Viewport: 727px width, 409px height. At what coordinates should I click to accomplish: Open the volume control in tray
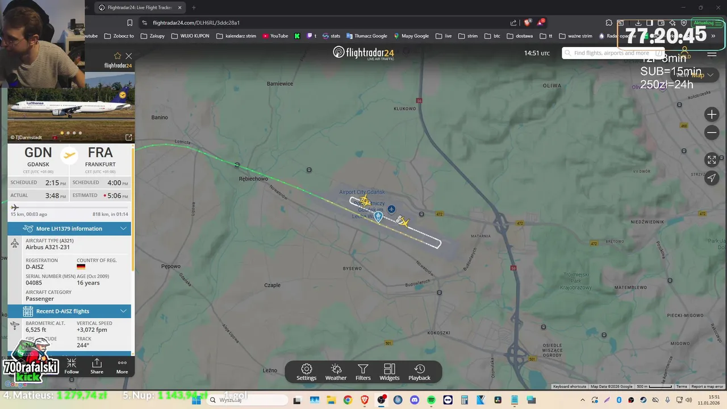(688, 400)
